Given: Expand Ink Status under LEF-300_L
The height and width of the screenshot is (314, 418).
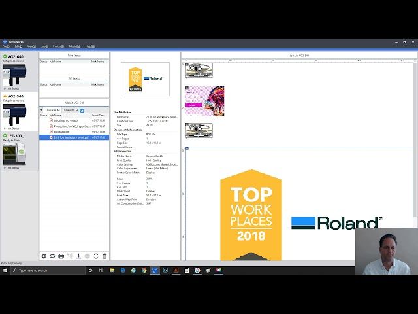Looking at the screenshot, I should pos(13,167).
